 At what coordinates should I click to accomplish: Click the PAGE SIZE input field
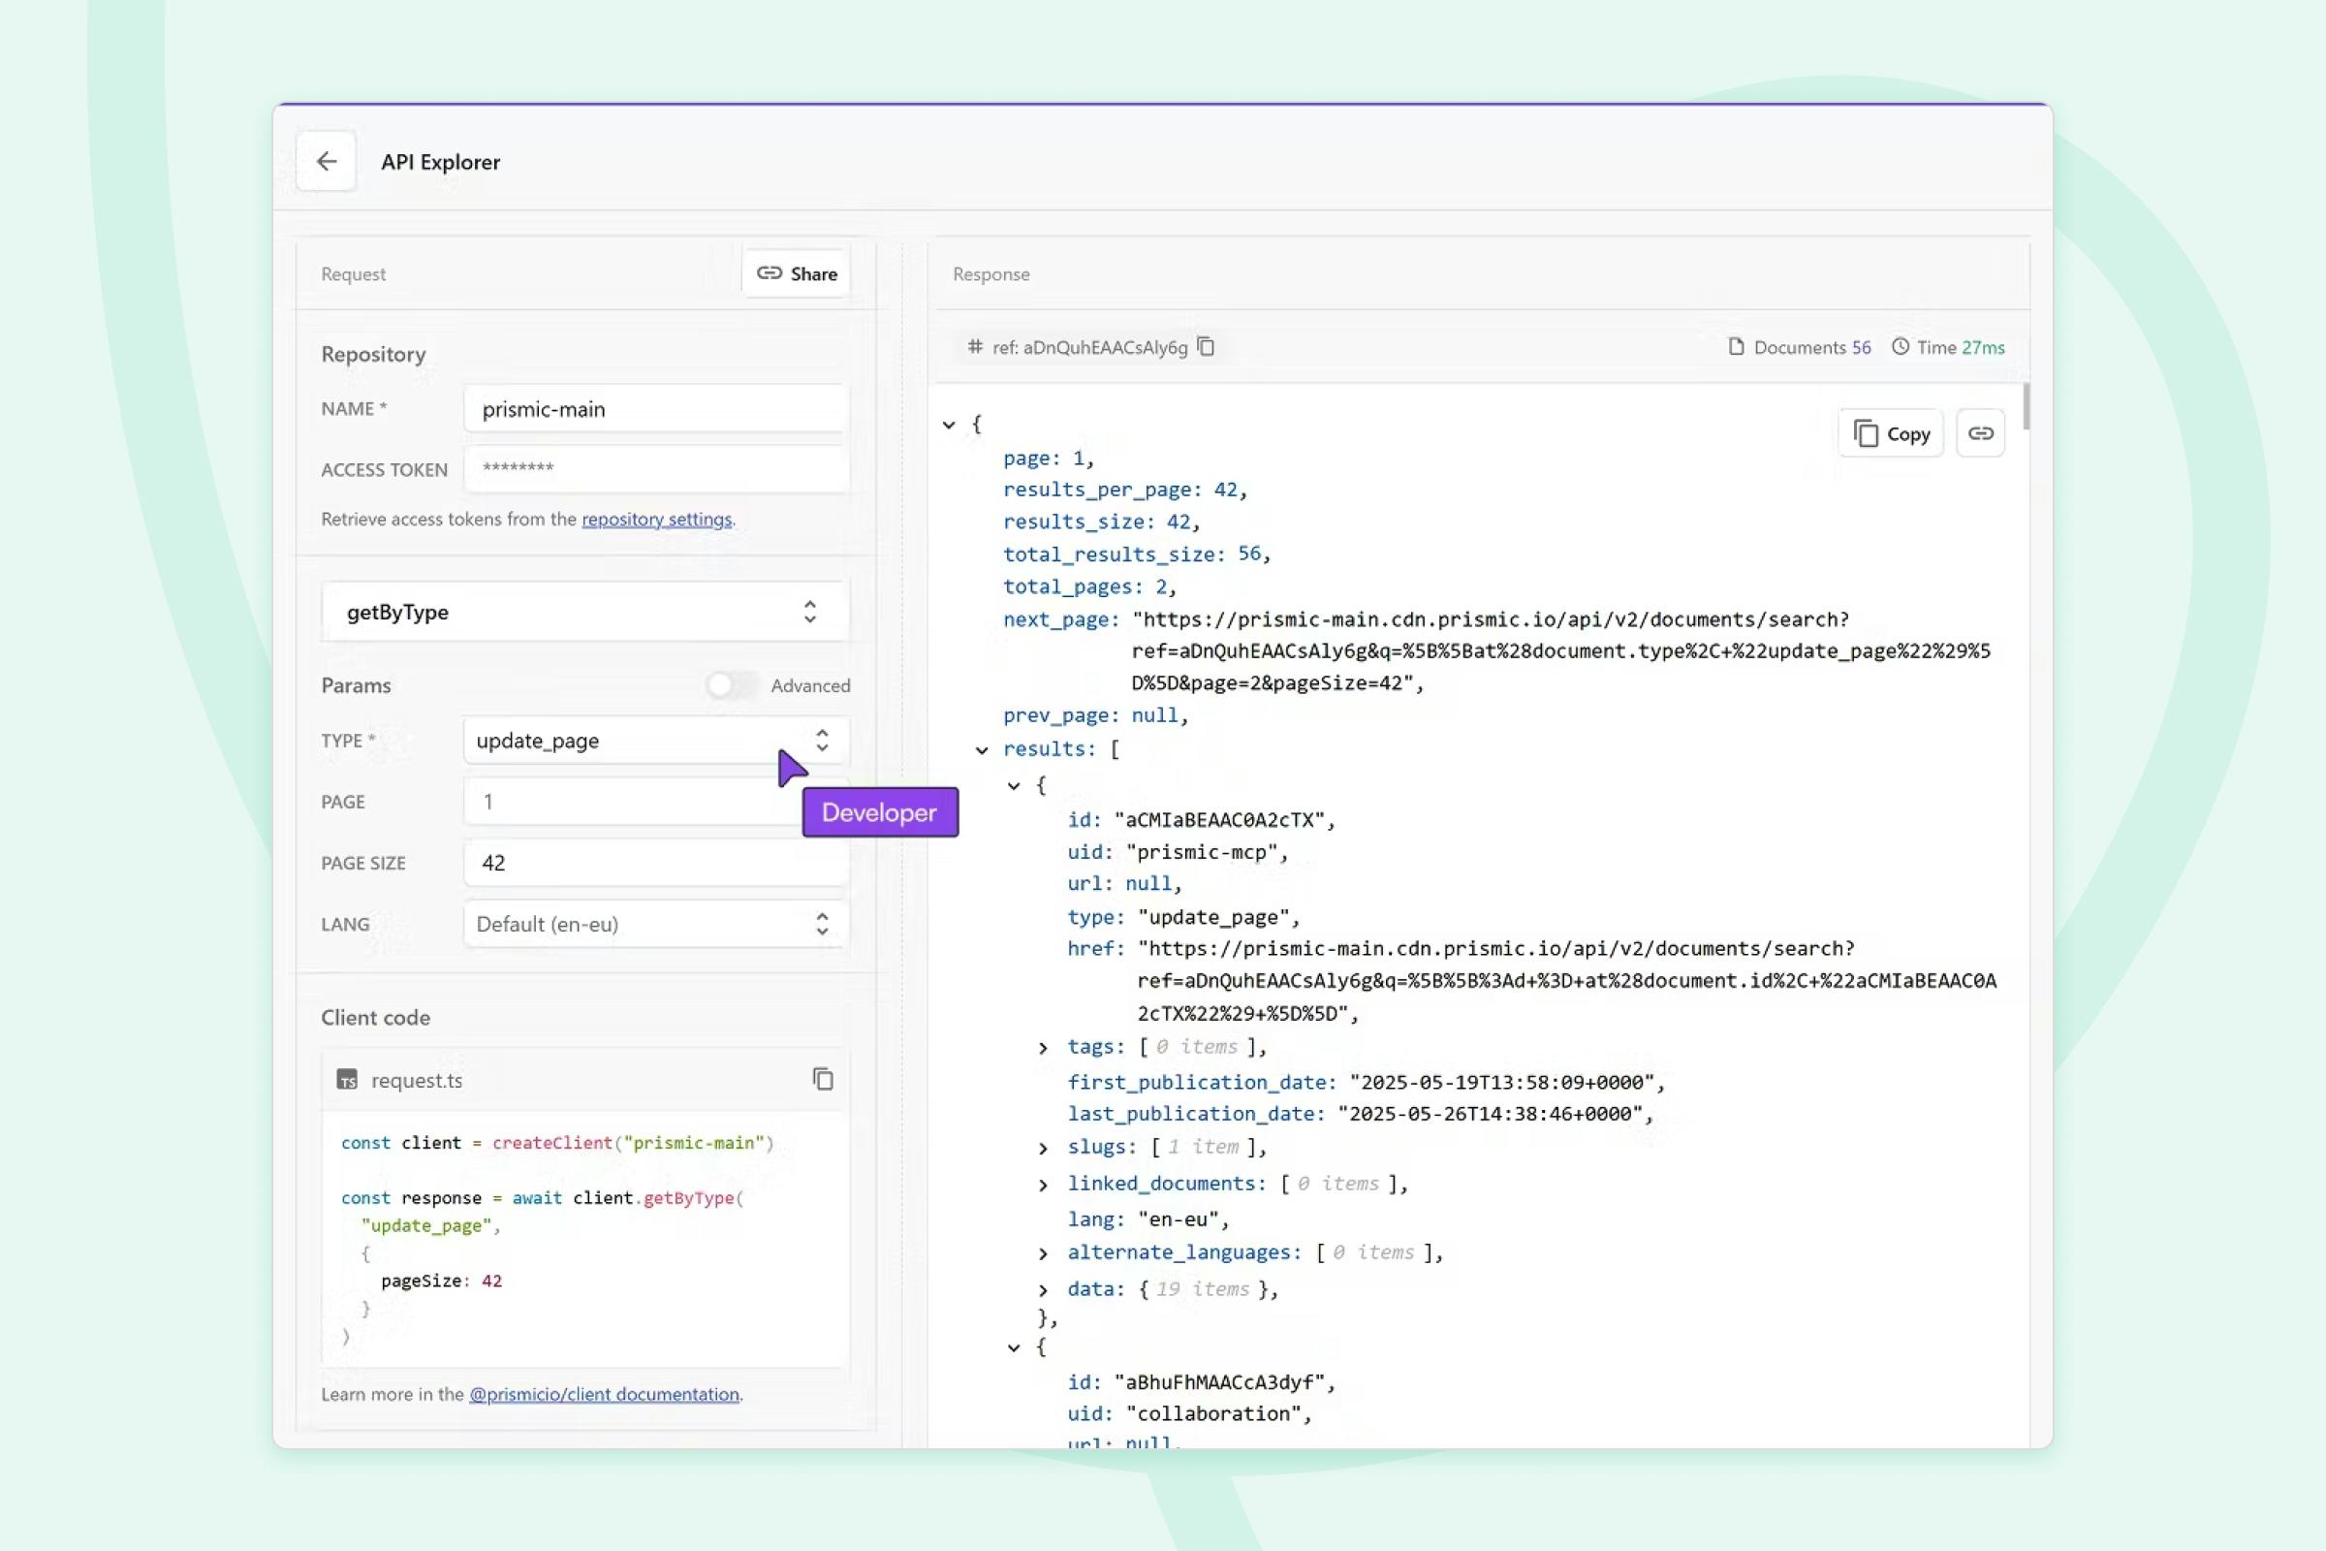(x=655, y=863)
